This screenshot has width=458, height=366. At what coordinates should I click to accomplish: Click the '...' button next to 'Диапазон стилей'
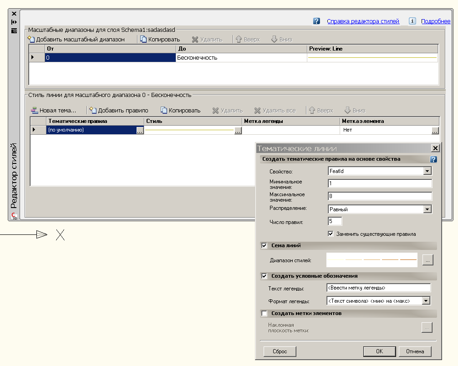tap(427, 260)
